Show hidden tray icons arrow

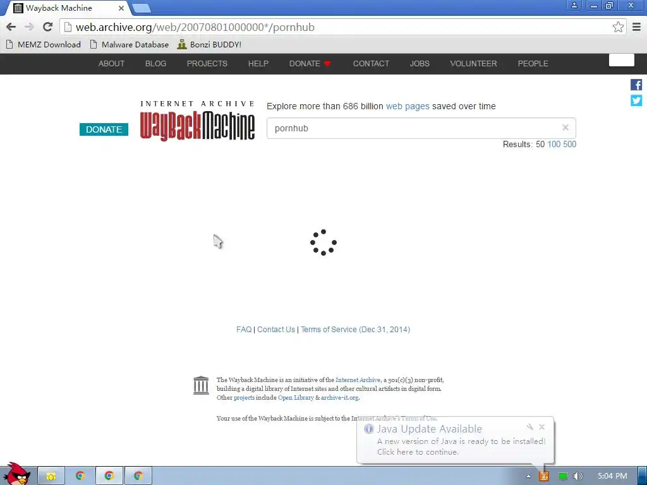528,476
